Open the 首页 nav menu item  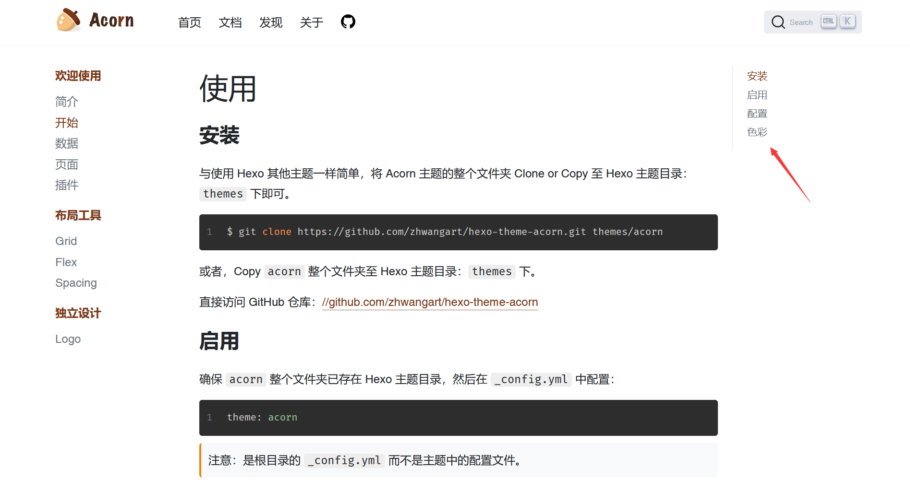pos(189,23)
